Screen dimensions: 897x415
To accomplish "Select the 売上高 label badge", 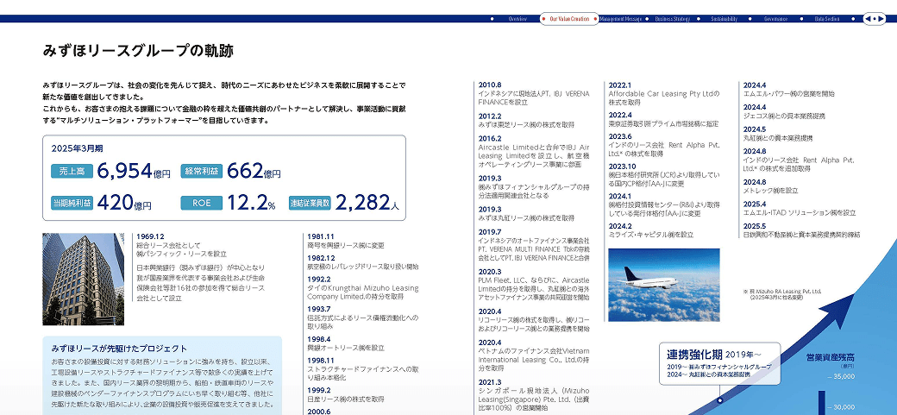I will pos(71,173).
